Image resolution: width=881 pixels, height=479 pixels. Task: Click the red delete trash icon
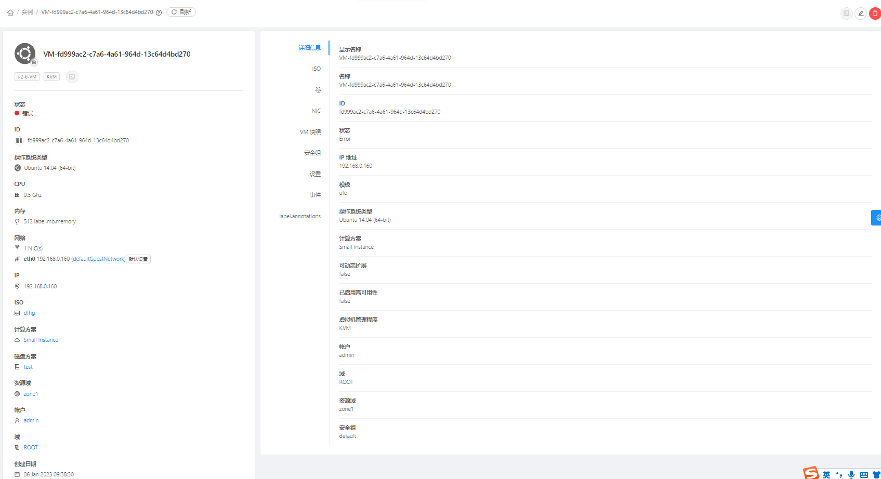[x=875, y=13]
